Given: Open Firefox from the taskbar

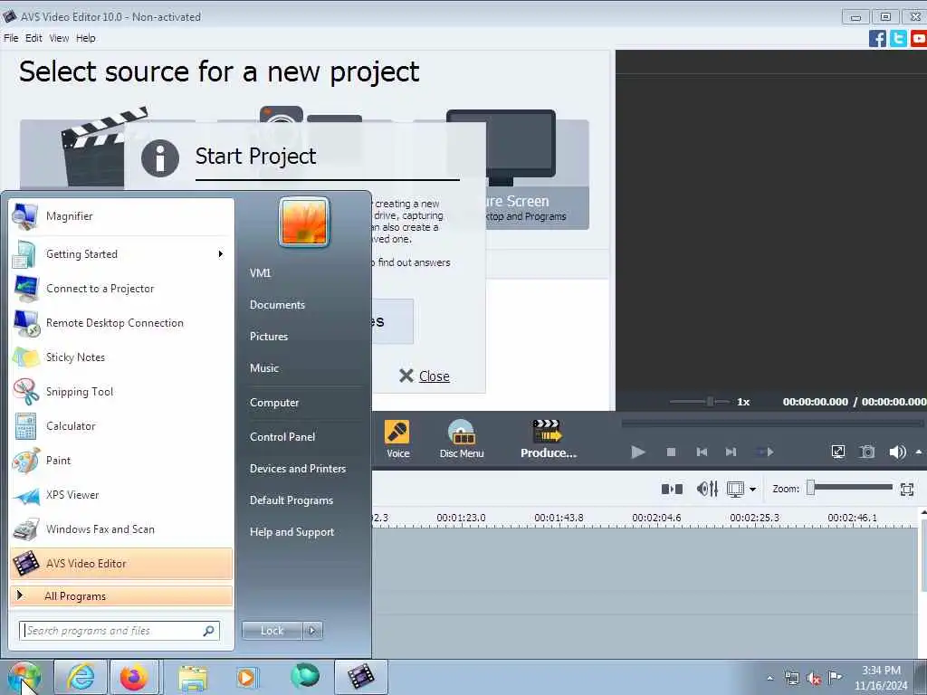Looking at the screenshot, I should coord(134,677).
